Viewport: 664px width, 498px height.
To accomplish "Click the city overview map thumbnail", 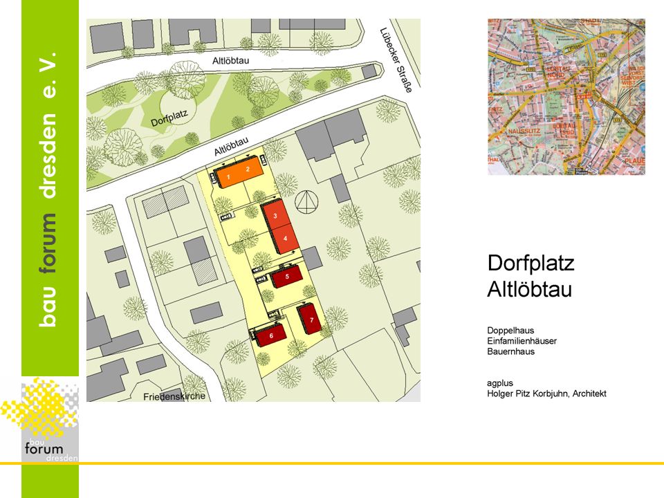I will (566, 97).
